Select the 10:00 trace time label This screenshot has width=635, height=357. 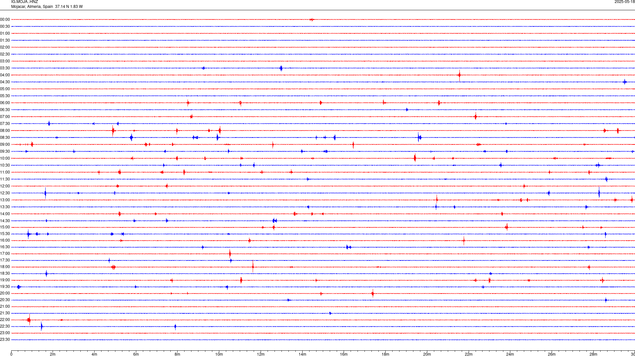(5, 158)
